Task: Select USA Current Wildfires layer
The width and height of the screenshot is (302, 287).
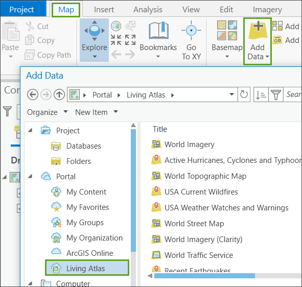Action: (195, 192)
